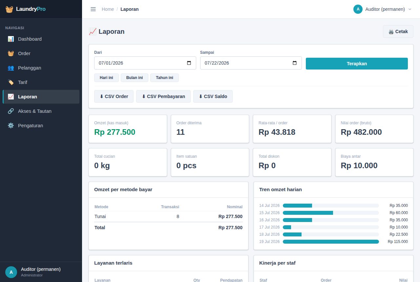Open the Pelanggan people icon in the sidebar
This screenshot has height=282, width=420.
click(11, 68)
